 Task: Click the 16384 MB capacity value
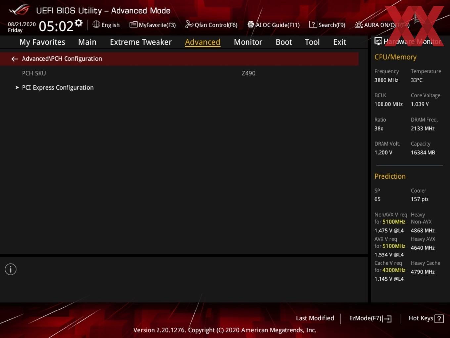point(423,152)
